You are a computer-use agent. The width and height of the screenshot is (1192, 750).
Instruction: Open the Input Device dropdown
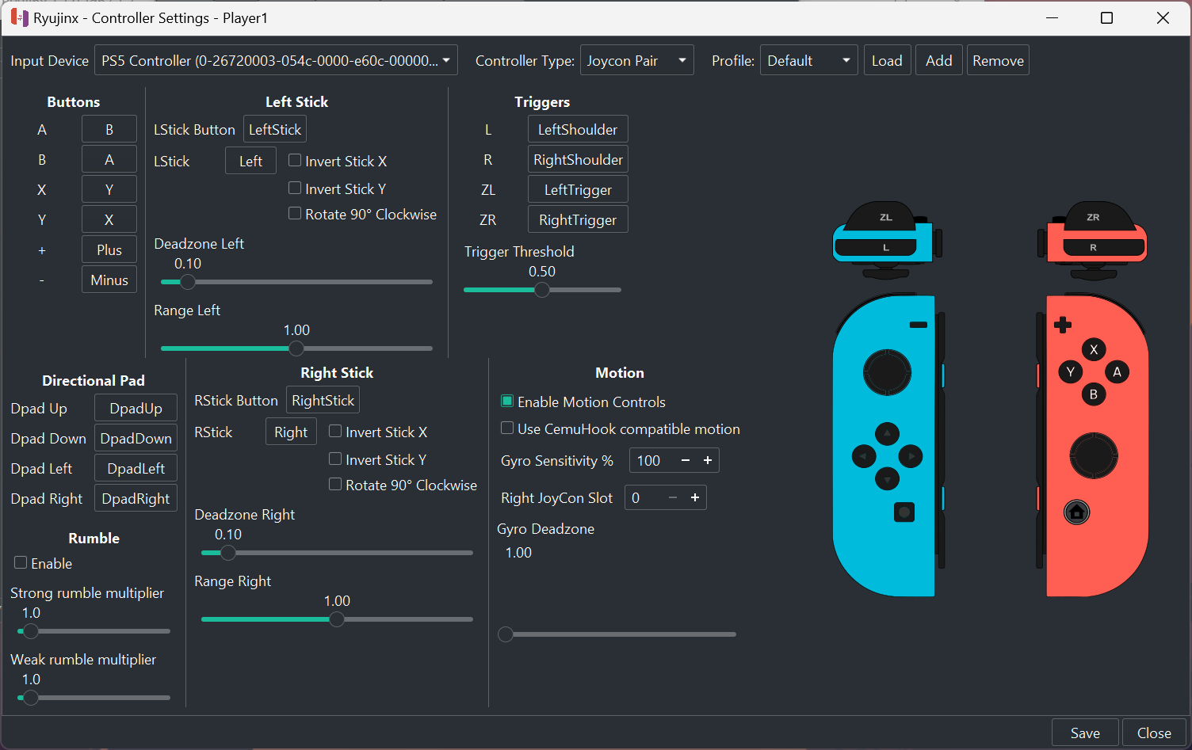(276, 60)
